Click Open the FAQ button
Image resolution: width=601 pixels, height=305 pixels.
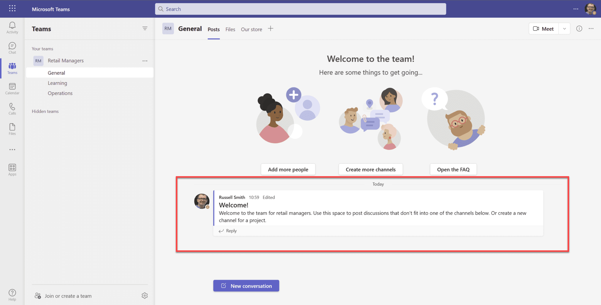pos(453,169)
